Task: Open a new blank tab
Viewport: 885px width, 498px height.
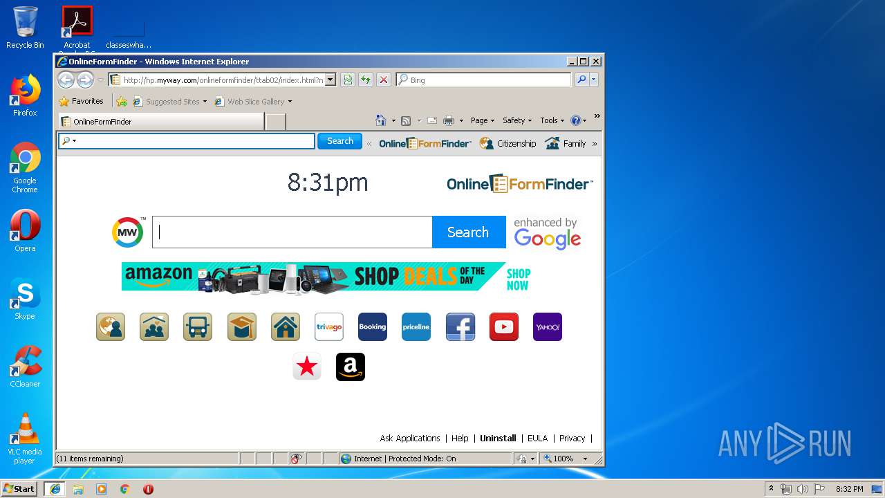Action: (x=276, y=122)
